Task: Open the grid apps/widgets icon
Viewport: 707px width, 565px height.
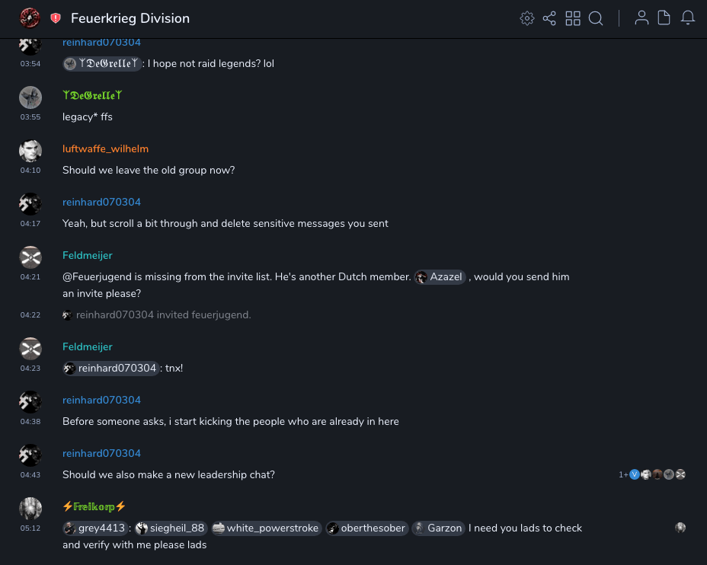Action: pyautogui.click(x=573, y=18)
